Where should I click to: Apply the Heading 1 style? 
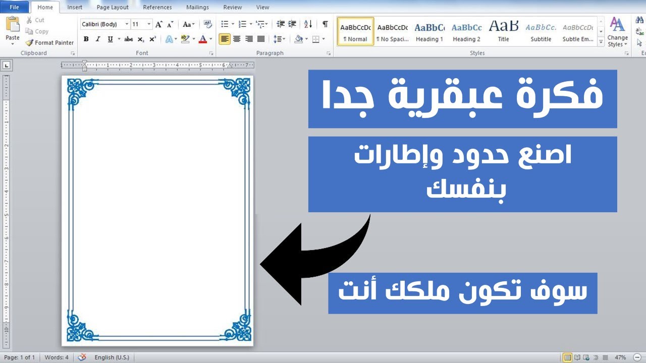[429, 32]
